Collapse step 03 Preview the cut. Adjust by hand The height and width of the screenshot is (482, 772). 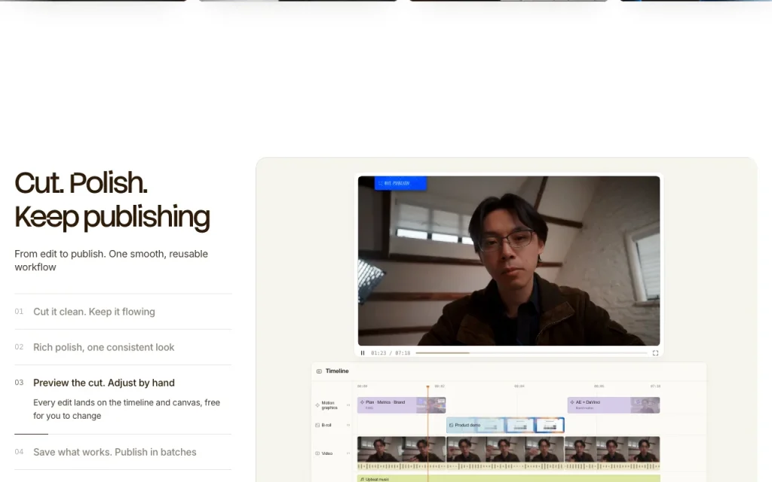coord(123,383)
